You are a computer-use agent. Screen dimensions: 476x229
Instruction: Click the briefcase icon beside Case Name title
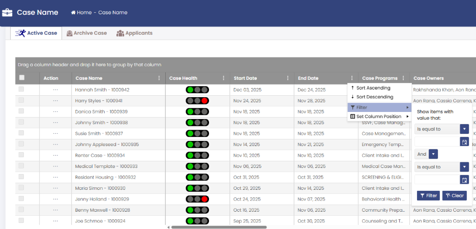tap(7, 12)
